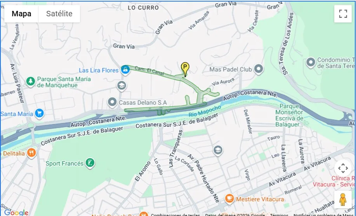The image size is (356, 216).
Task: Open the Términos link
Action: (279, 214)
